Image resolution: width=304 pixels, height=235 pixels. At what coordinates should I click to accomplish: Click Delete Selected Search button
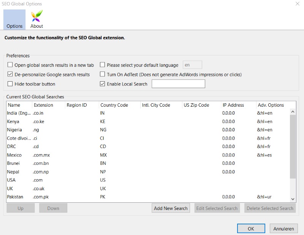(270, 208)
